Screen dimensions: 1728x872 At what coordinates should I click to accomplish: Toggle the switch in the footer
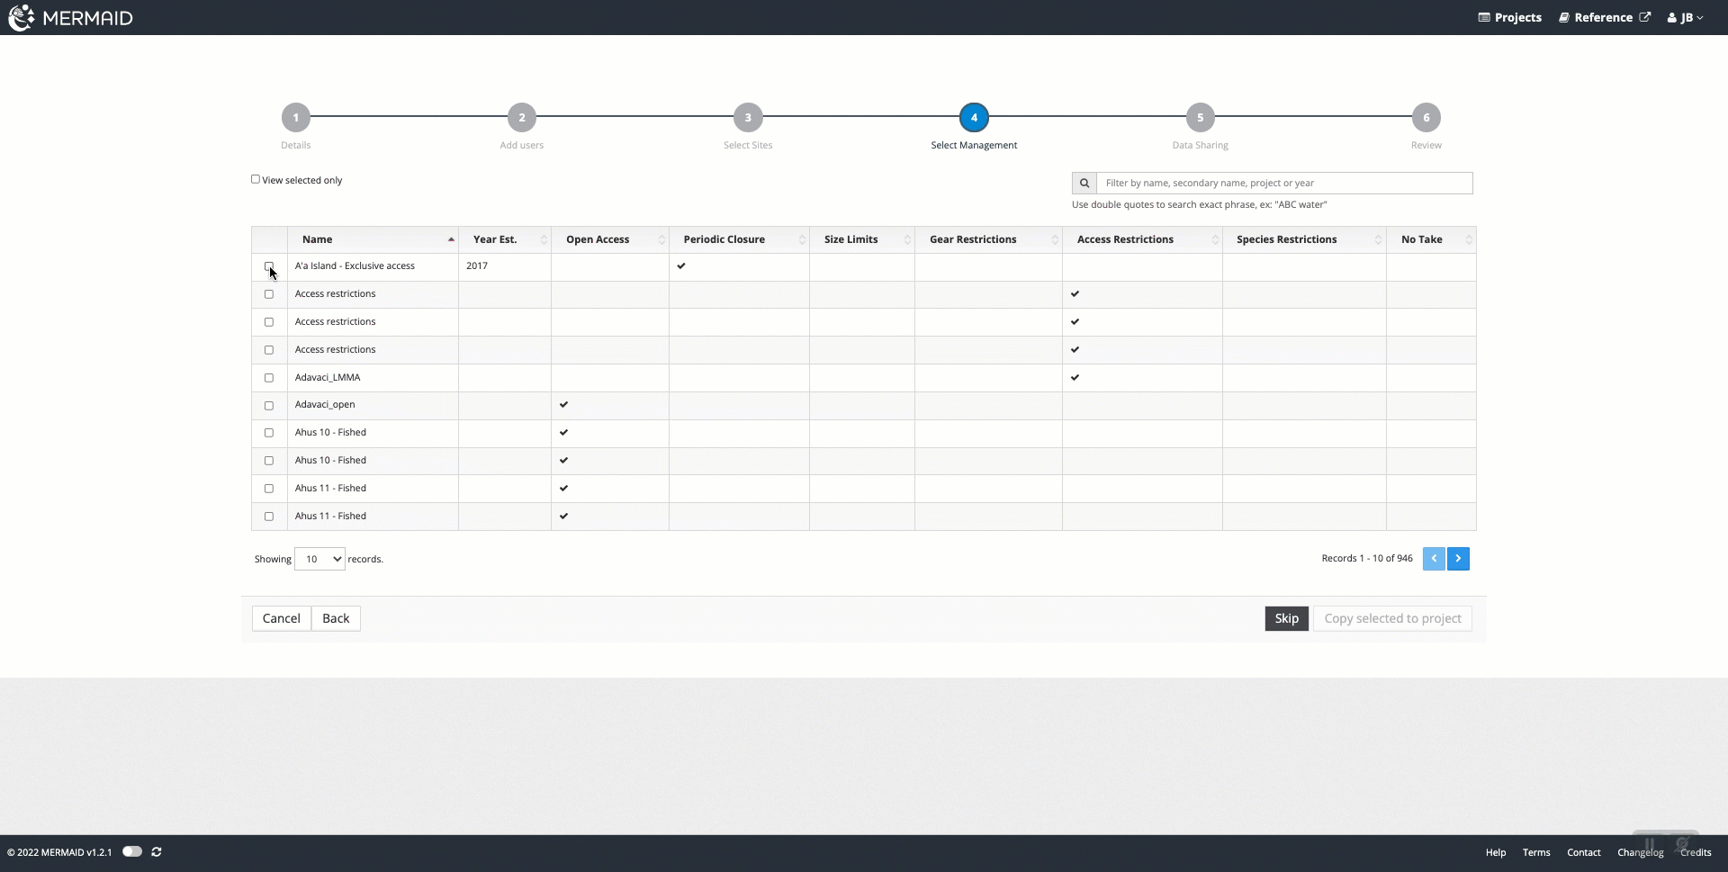pos(132,851)
